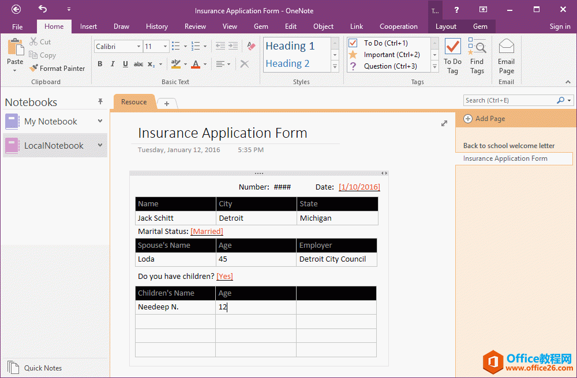Click Add Page button
This screenshot has height=378, width=577.
click(x=484, y=119)
